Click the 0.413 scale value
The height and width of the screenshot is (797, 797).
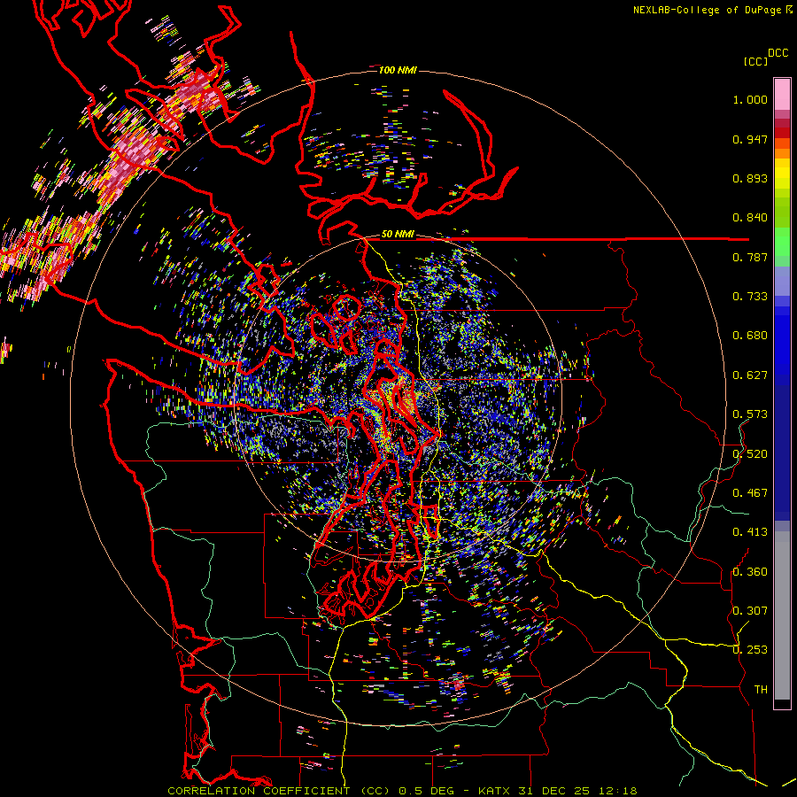[x=750, y=532]
